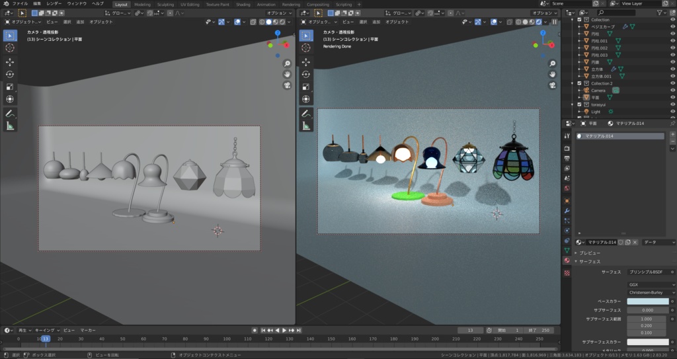Activate the Measure tool in left viewport
The height and width of the screenshot is (359, 677).
click(10, 126)
